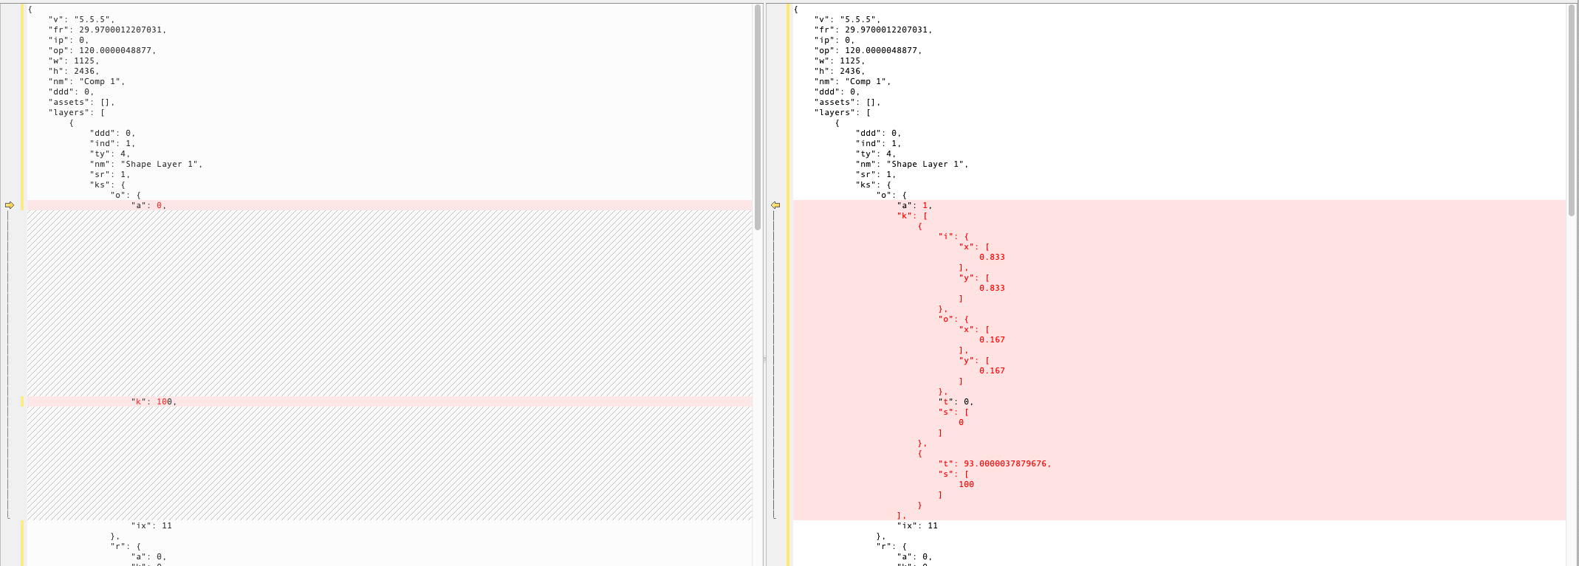Select the "i": { line in right pane
Screen dimensions: 1579x566
(x=953, y=236)
